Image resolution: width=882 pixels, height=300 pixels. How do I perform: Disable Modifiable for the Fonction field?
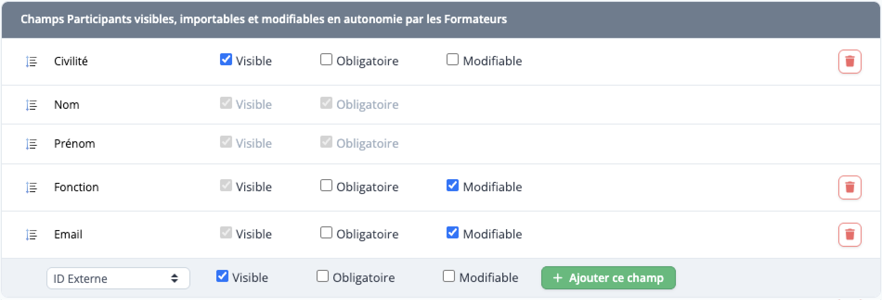453,186
